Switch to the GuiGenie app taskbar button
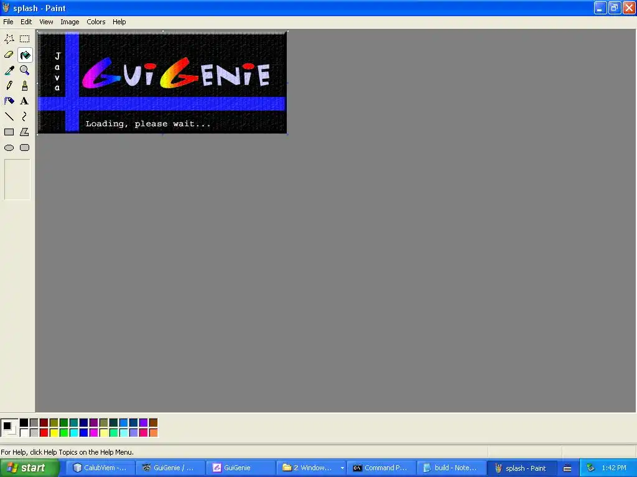This screenshot has height=477, width=637. coord(240,468)
